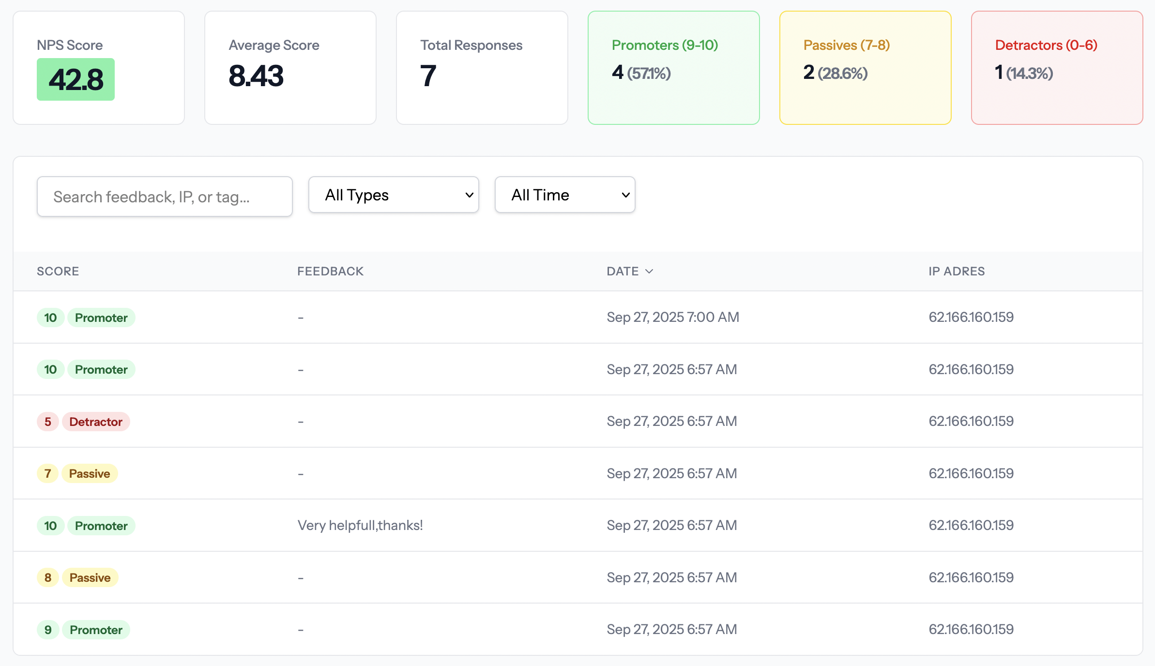Open the All Time filter dropdown
Viewport: 1155px width, 666px height.
click(x=564, y=195)
